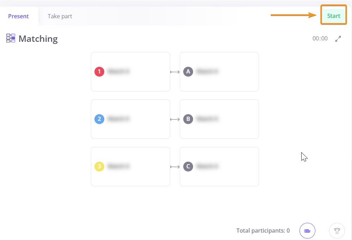Select the yellow number 3 circle

[99, 167]
